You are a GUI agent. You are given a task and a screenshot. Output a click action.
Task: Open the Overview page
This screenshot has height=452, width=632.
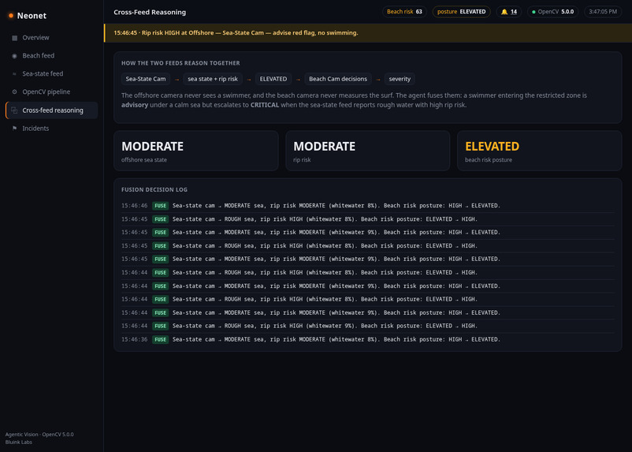coord(51,38)
